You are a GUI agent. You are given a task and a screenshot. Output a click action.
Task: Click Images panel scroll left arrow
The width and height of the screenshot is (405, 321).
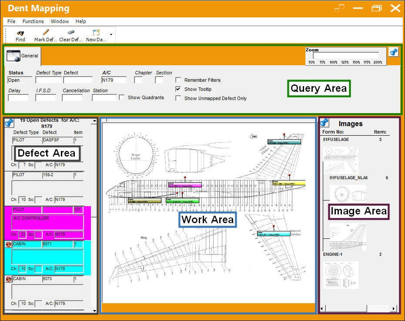tap(322, 308)
